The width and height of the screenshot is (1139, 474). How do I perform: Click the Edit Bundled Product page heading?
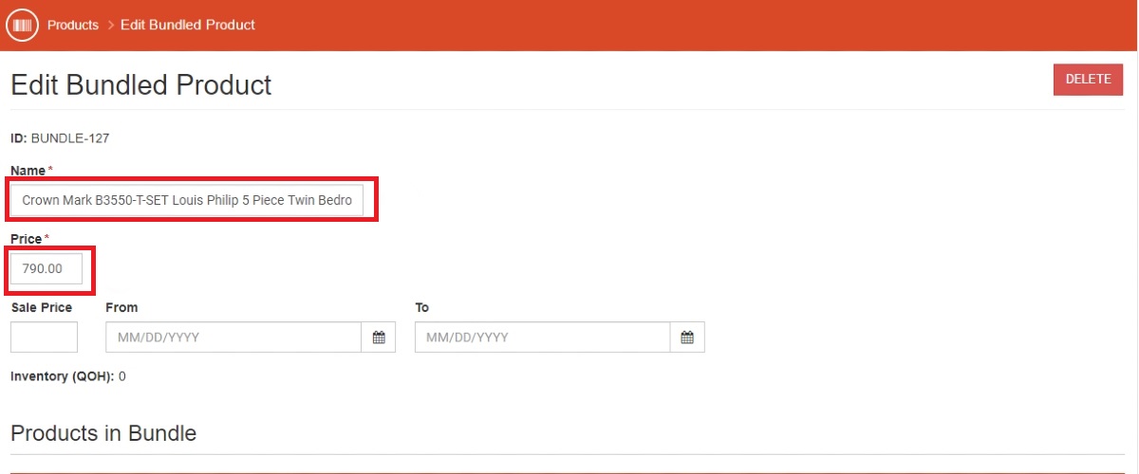141,85
